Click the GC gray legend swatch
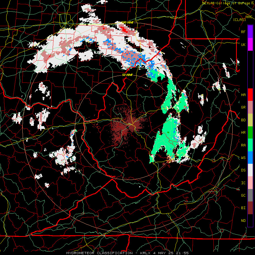This screenshot has width=255, height=255. click(250, 195)
